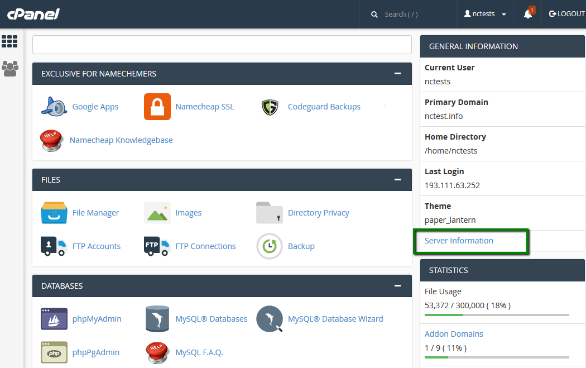Click the Logout button
Viewport: 586px width, 368px height.
[x=566, y=14]
